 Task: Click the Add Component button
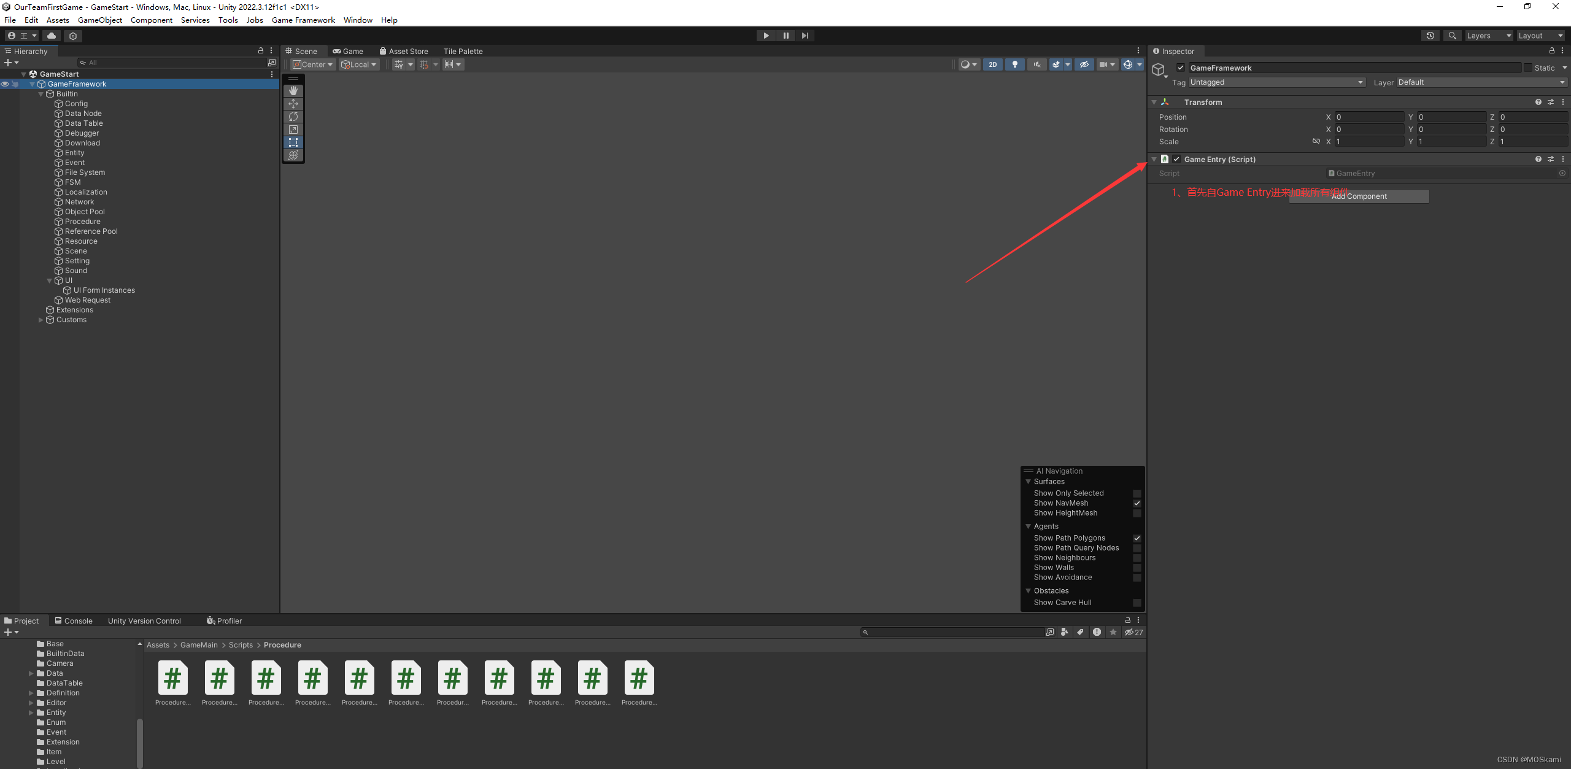click(x=1359, y=196)
